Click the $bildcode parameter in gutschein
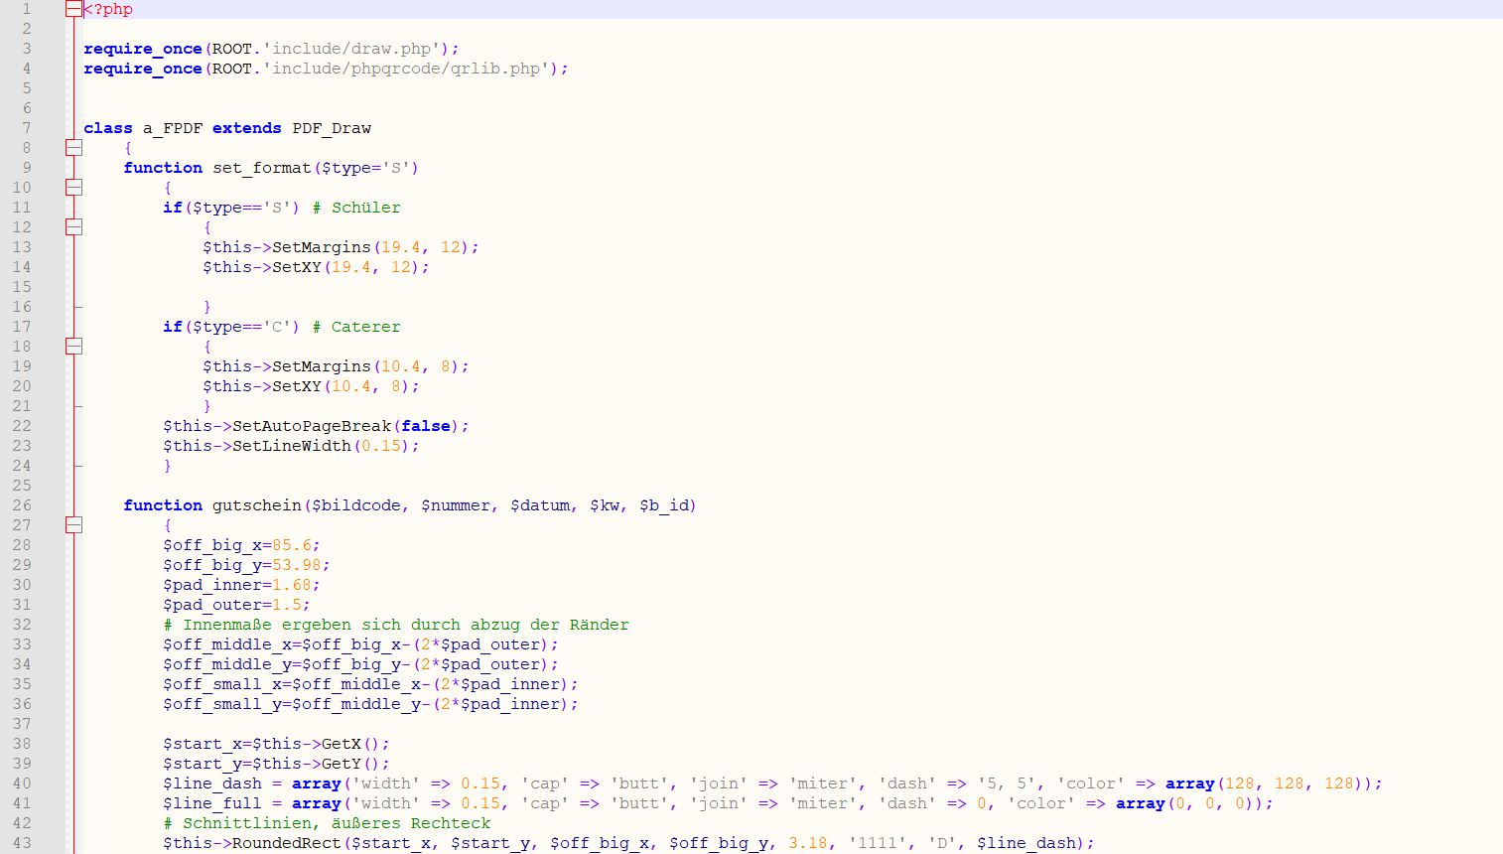This screenshot has width=1503, height=854. coord(356,505)
